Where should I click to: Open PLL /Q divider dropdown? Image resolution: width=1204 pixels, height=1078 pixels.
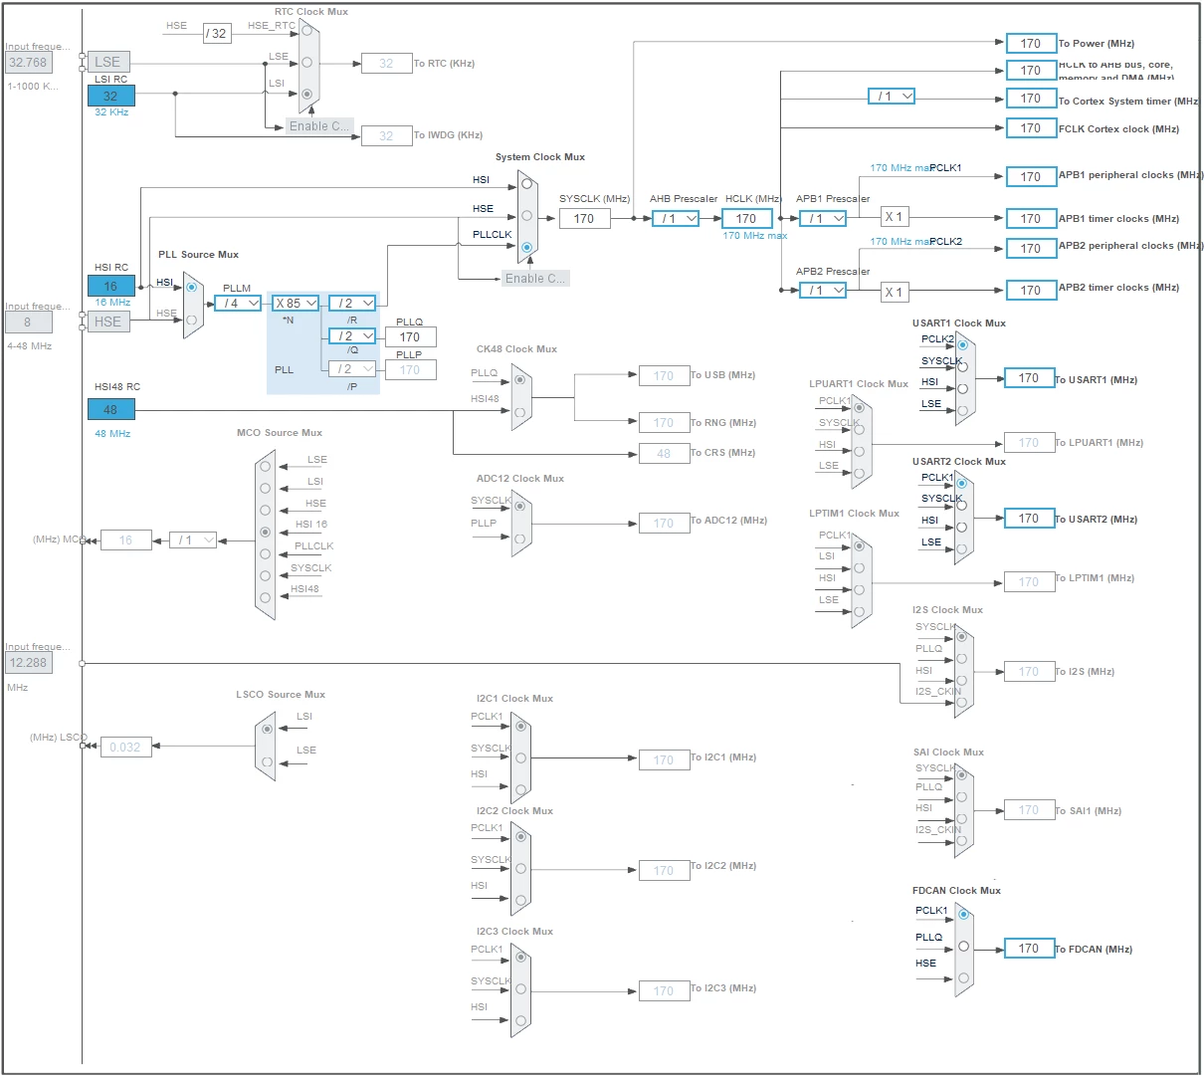click(352, 335)
